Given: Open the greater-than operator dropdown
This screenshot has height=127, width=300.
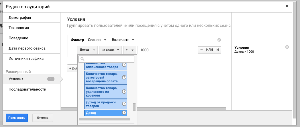Looking at the screenshot, I should pyautogui.click(x=129, y=50).
